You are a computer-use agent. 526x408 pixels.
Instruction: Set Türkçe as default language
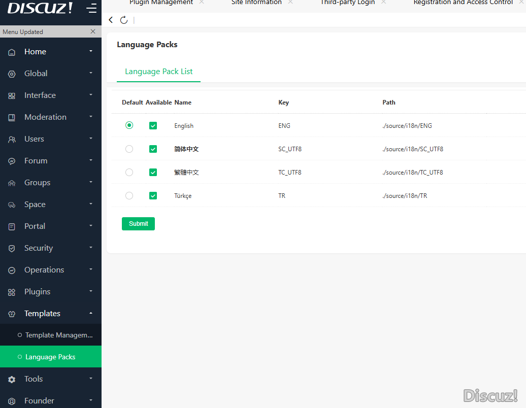[x=129, y=196]
